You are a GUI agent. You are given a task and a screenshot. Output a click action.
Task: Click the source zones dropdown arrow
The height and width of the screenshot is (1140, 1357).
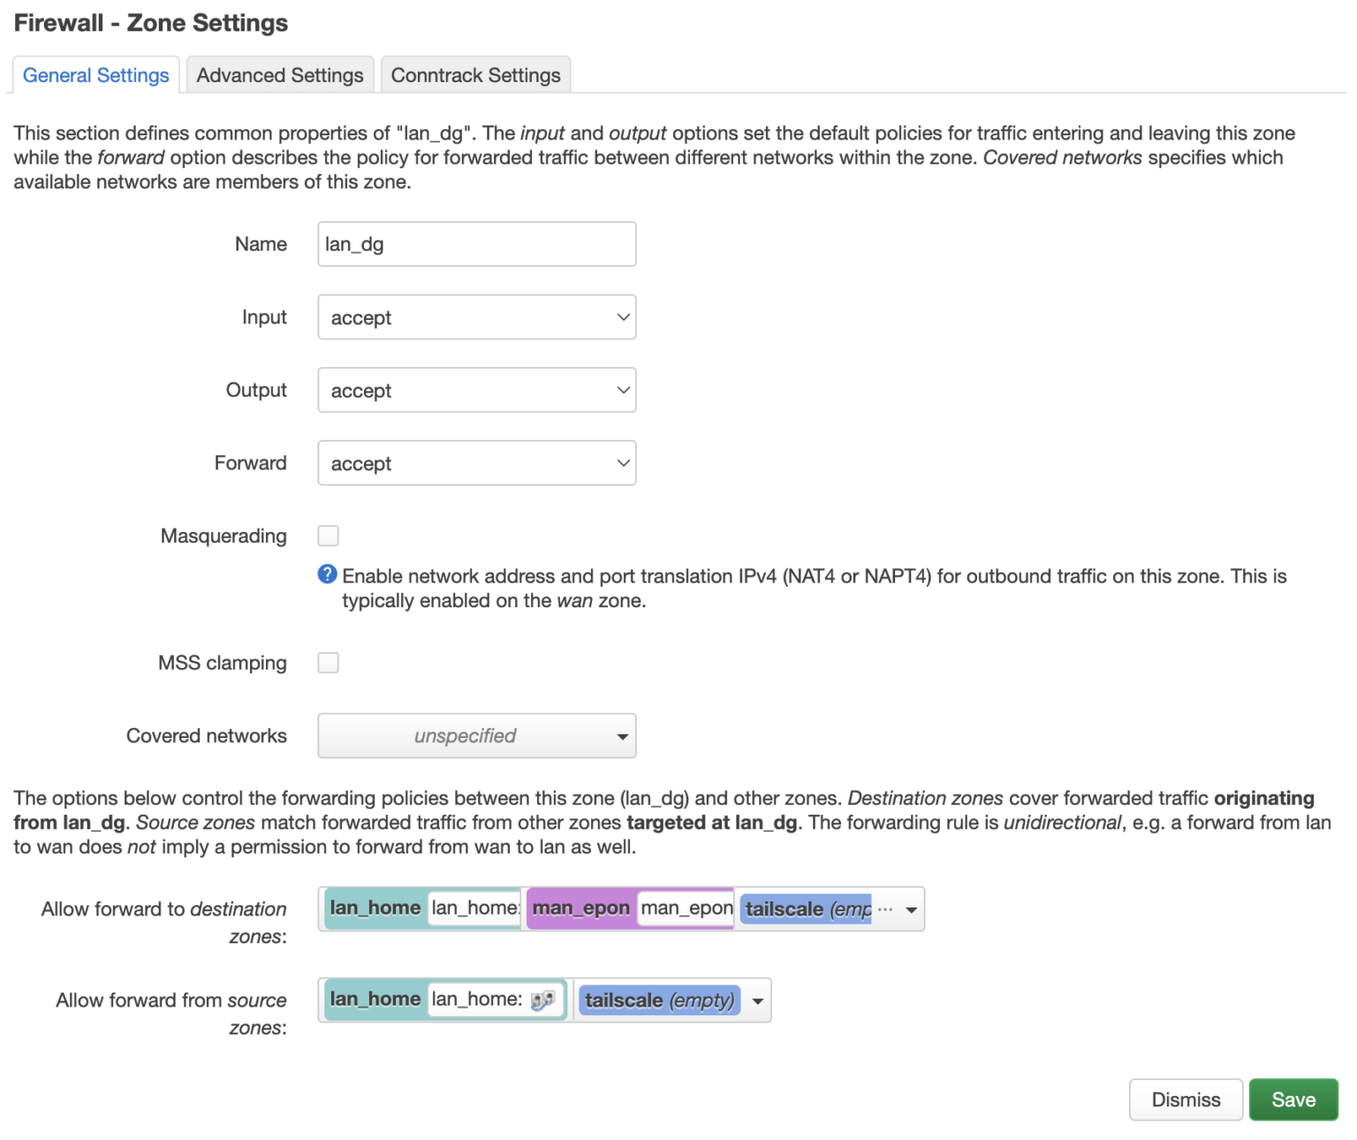(x=757, y=1001)
